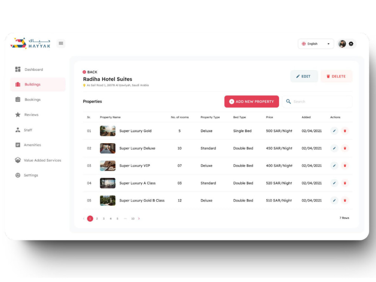Click the Property Type column header
The image size is (376, 282).
tap(210, 117)
